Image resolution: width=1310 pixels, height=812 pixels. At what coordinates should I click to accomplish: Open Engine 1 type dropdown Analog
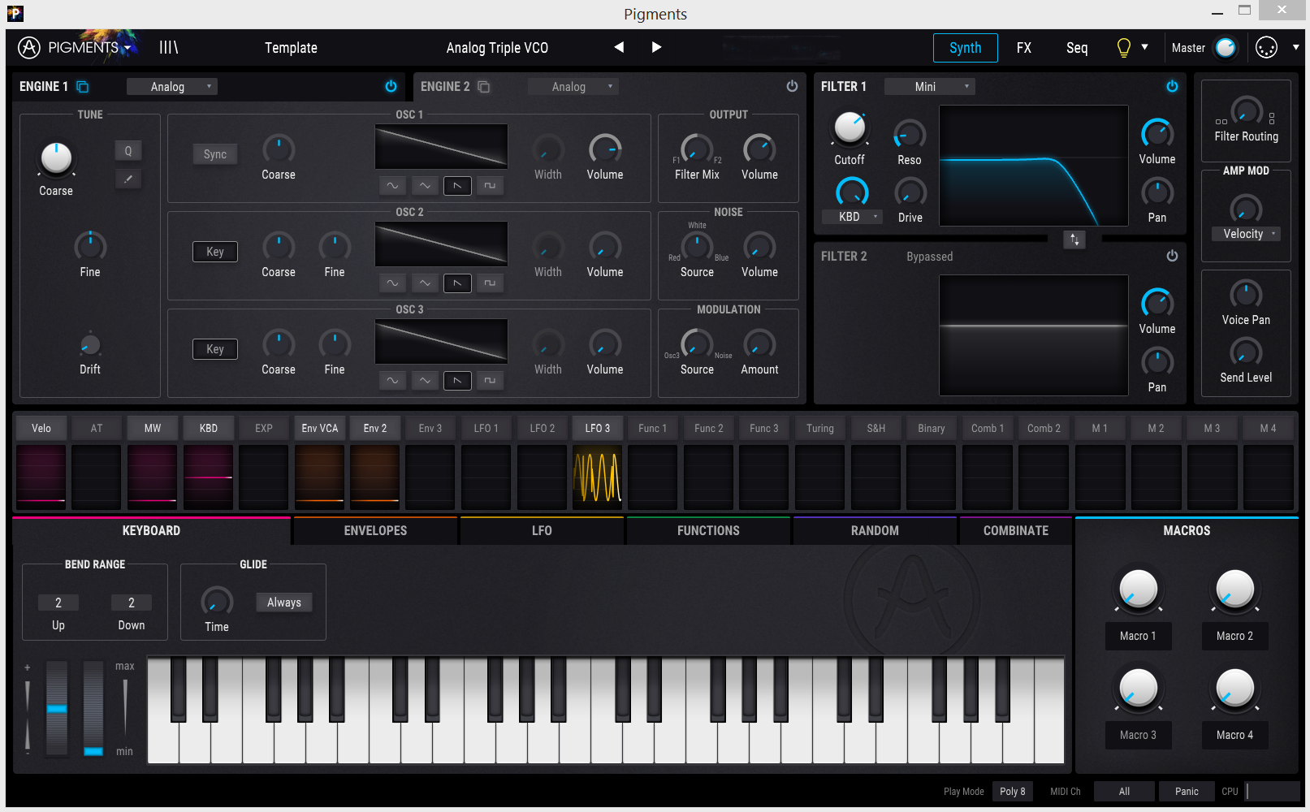pyautogui.click(x=172, y=87)
